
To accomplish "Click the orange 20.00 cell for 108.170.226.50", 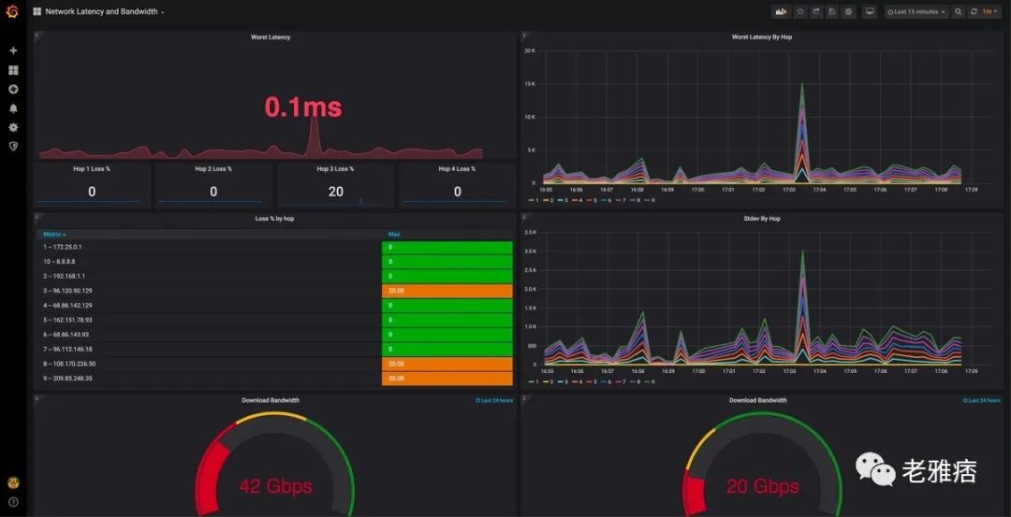I will coord(447,364).
